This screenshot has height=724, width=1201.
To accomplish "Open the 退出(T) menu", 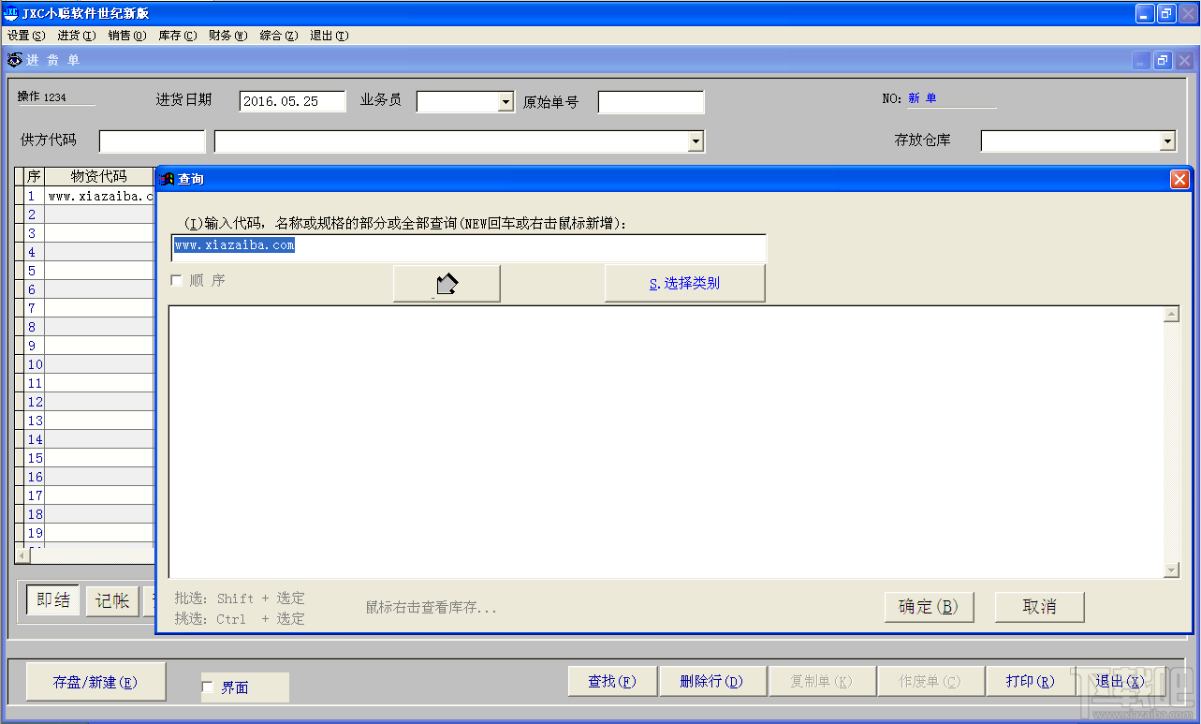I will [x=330, y=36].
